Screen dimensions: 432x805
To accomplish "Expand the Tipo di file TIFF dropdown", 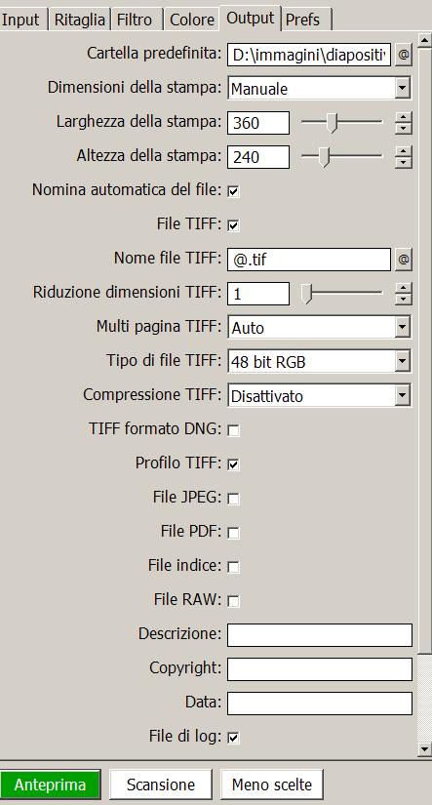I will pyautogui.click(x=319, y=362).
